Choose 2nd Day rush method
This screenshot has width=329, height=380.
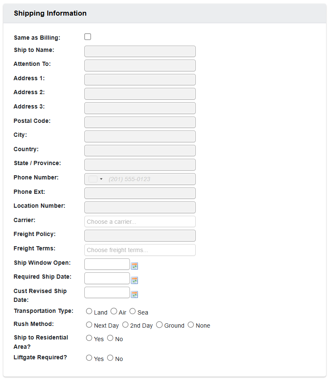point(125,324)
